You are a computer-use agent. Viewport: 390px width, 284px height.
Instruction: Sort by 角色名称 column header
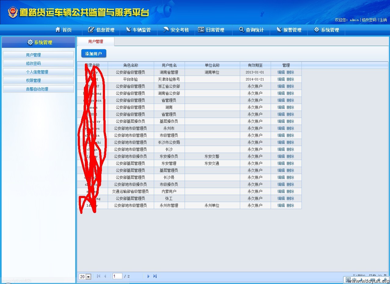[131, 65]
